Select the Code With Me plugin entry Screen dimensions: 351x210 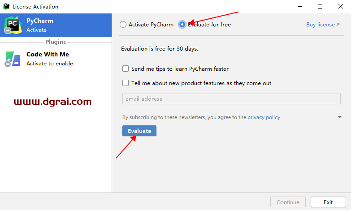click(56, 59)
